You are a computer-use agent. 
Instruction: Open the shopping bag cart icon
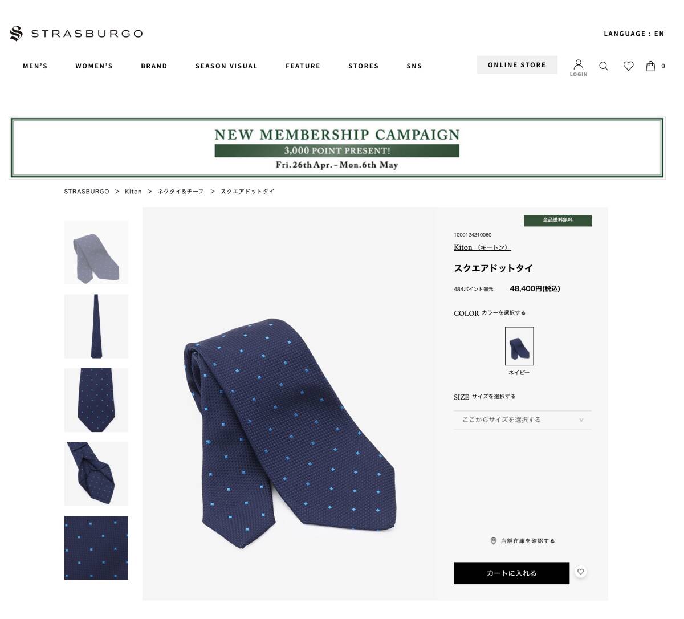pyautogui.click(x=650, y=66)
